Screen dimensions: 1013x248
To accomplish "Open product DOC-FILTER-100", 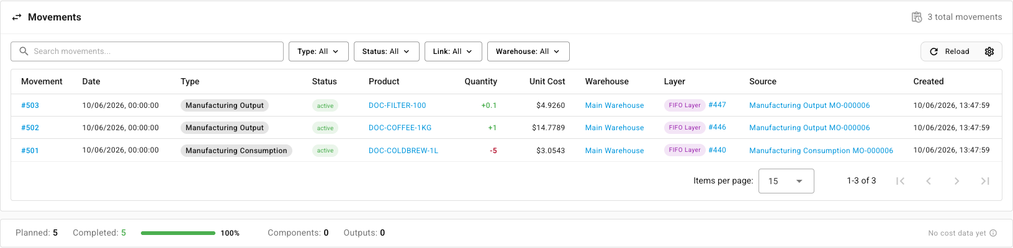I will (x=397, y=105).
